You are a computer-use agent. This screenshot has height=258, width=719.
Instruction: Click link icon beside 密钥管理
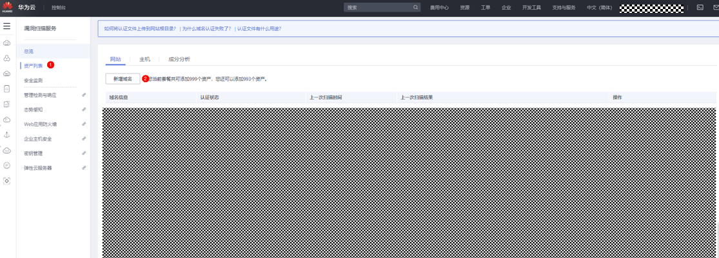(84, 153)
